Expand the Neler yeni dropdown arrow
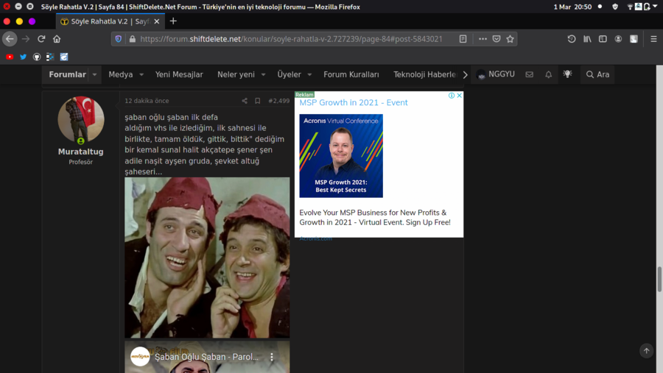 click(264, 75)
